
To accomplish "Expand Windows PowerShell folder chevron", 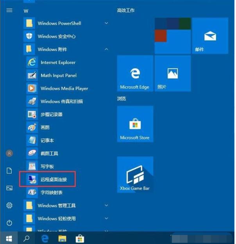I will click(x=106, y=23).
